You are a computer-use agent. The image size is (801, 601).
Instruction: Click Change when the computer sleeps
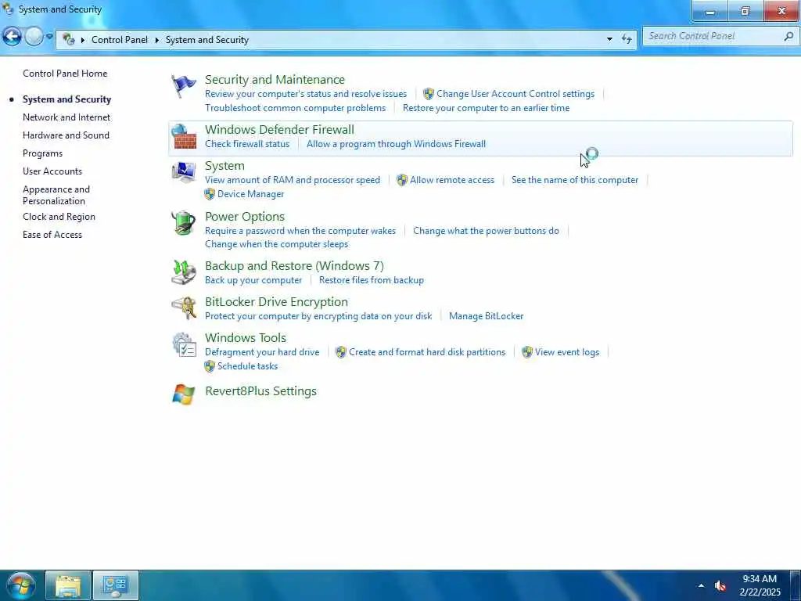tap(276, 244)
